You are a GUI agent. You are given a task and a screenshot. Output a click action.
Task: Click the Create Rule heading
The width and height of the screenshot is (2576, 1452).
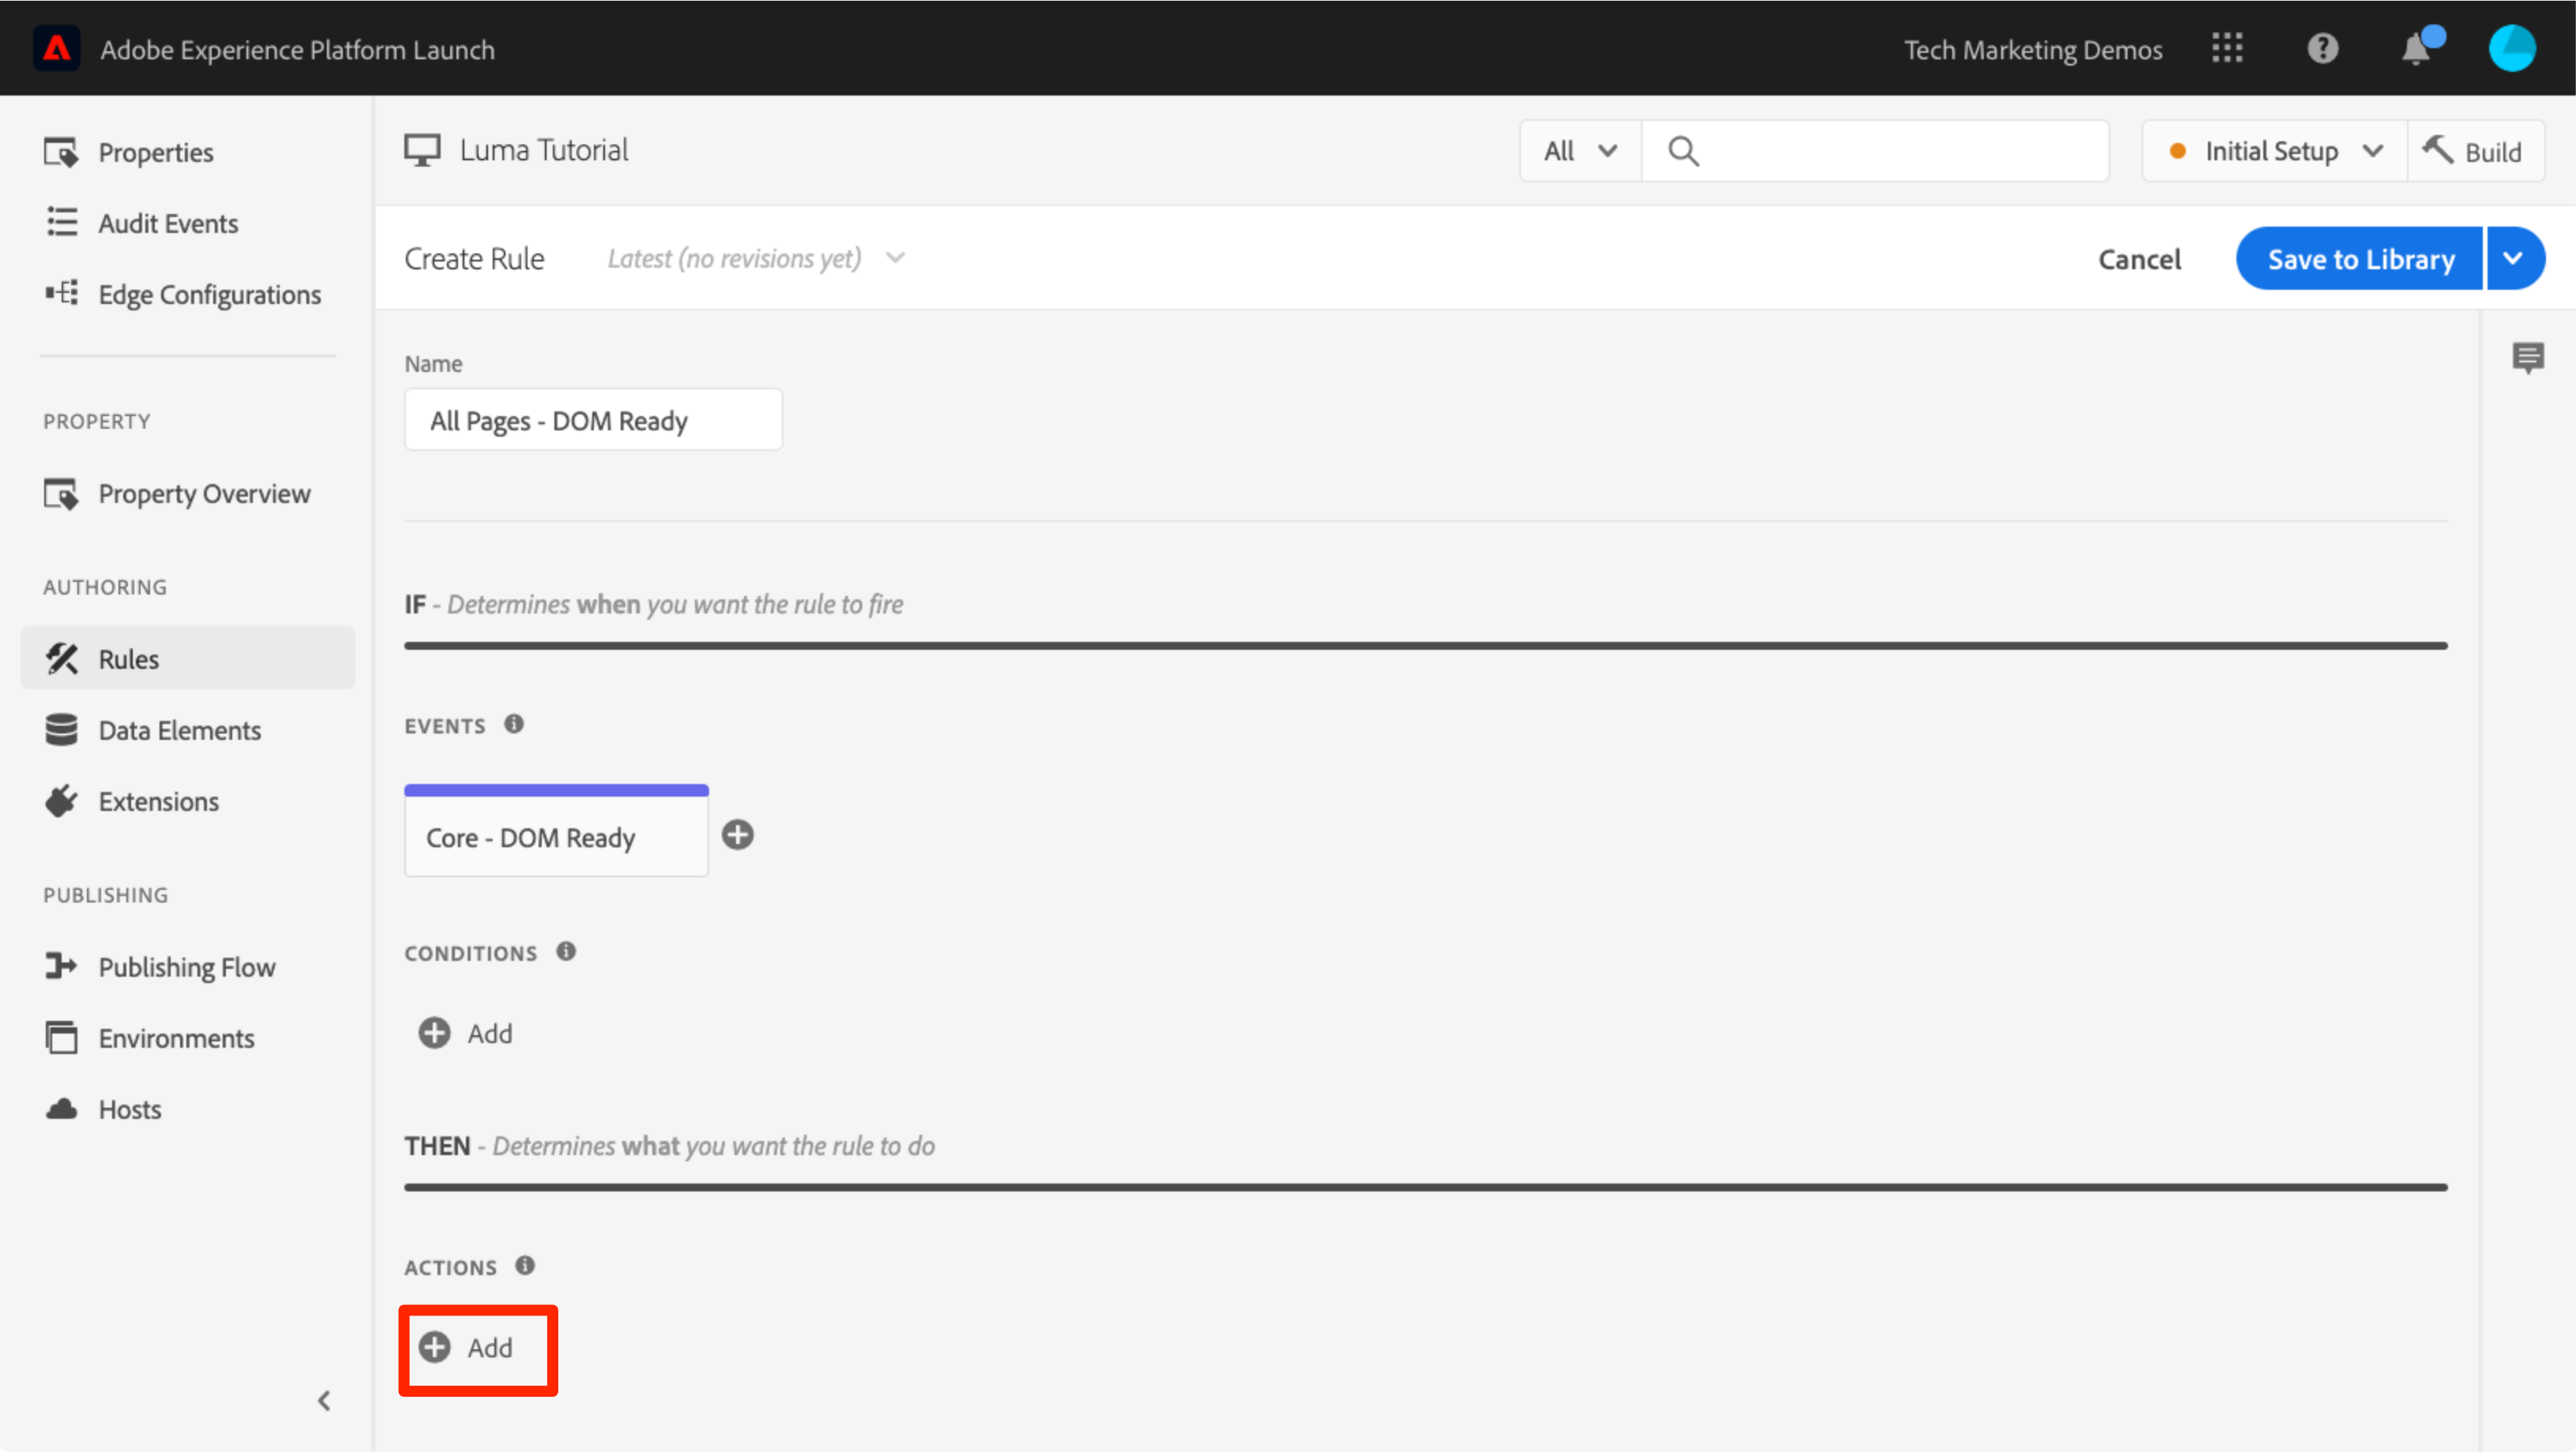pyautogui.click(x=475, y=259)
